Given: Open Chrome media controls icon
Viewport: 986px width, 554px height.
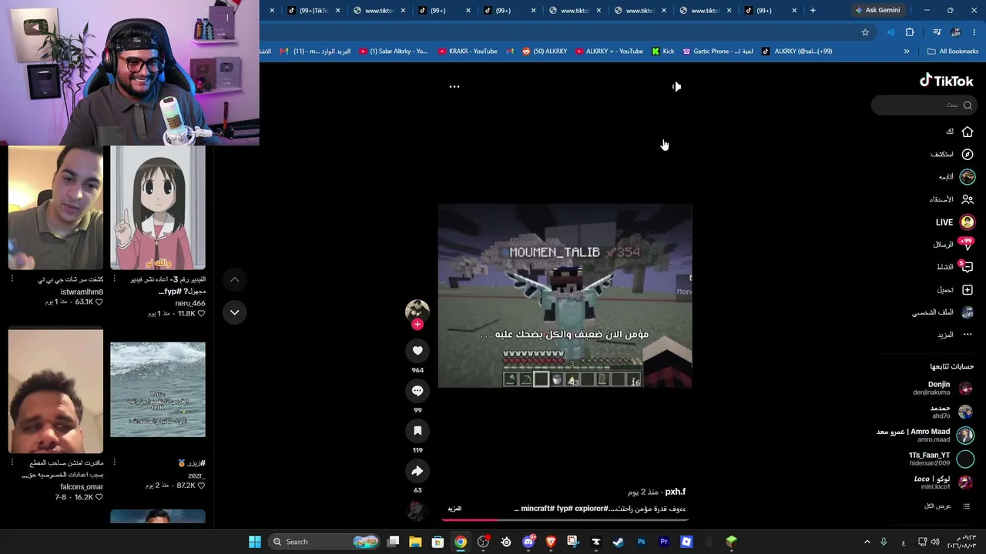Looking at the screenshot, I should click(x=937, y=32).
